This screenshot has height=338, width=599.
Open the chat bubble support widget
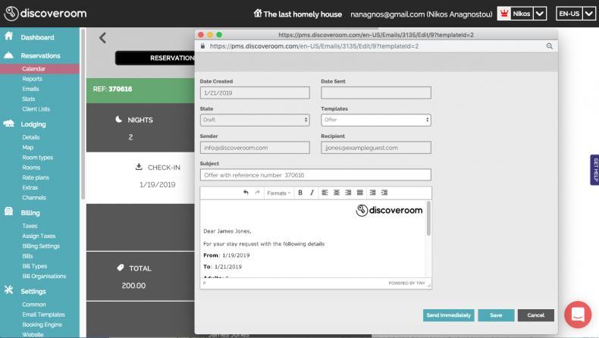tap(577, 315)
